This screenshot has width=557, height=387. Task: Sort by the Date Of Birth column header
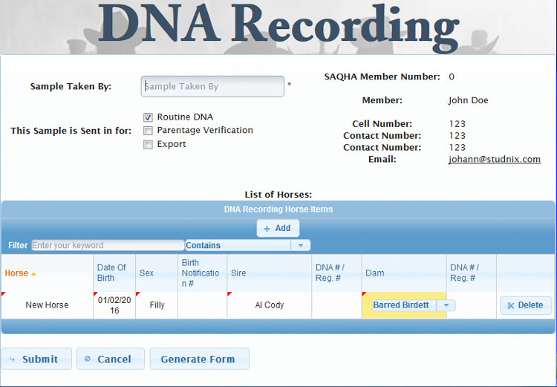tap(114, 273)
